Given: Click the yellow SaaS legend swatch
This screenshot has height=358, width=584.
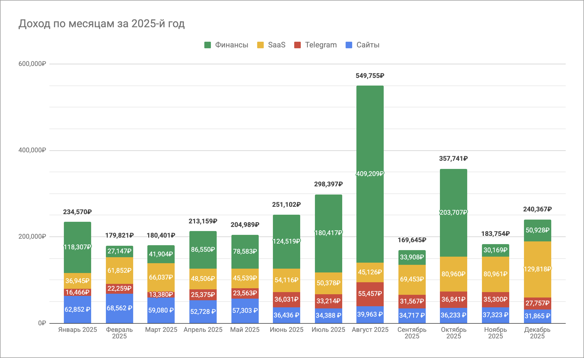Looking at the screenshot, I should click(x=260, y=45).
